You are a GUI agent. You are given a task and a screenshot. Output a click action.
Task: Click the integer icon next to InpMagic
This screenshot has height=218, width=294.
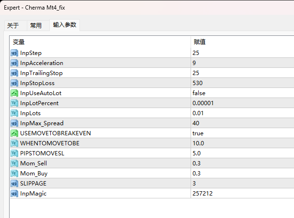[14, 194]
